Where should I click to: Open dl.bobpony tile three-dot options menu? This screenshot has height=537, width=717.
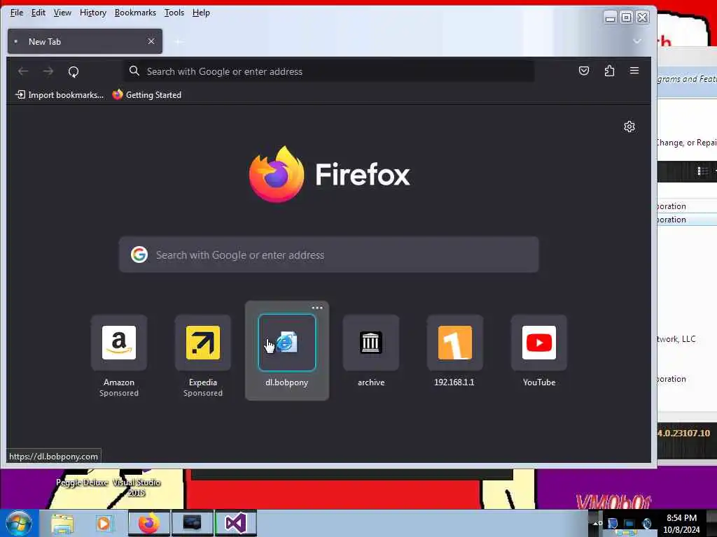pyautogui.click(x=317, y=308)
